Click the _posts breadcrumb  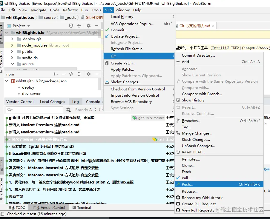coord(68,17)
